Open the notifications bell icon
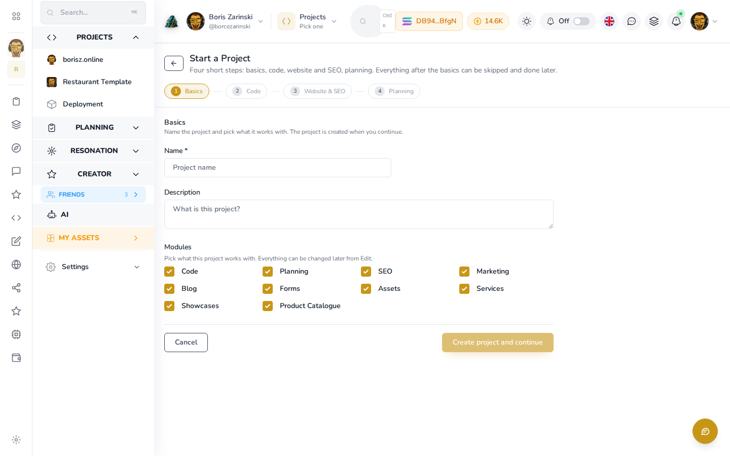This screenshot has height=456, width=730. pyautogui.click(x=676, y=21)
